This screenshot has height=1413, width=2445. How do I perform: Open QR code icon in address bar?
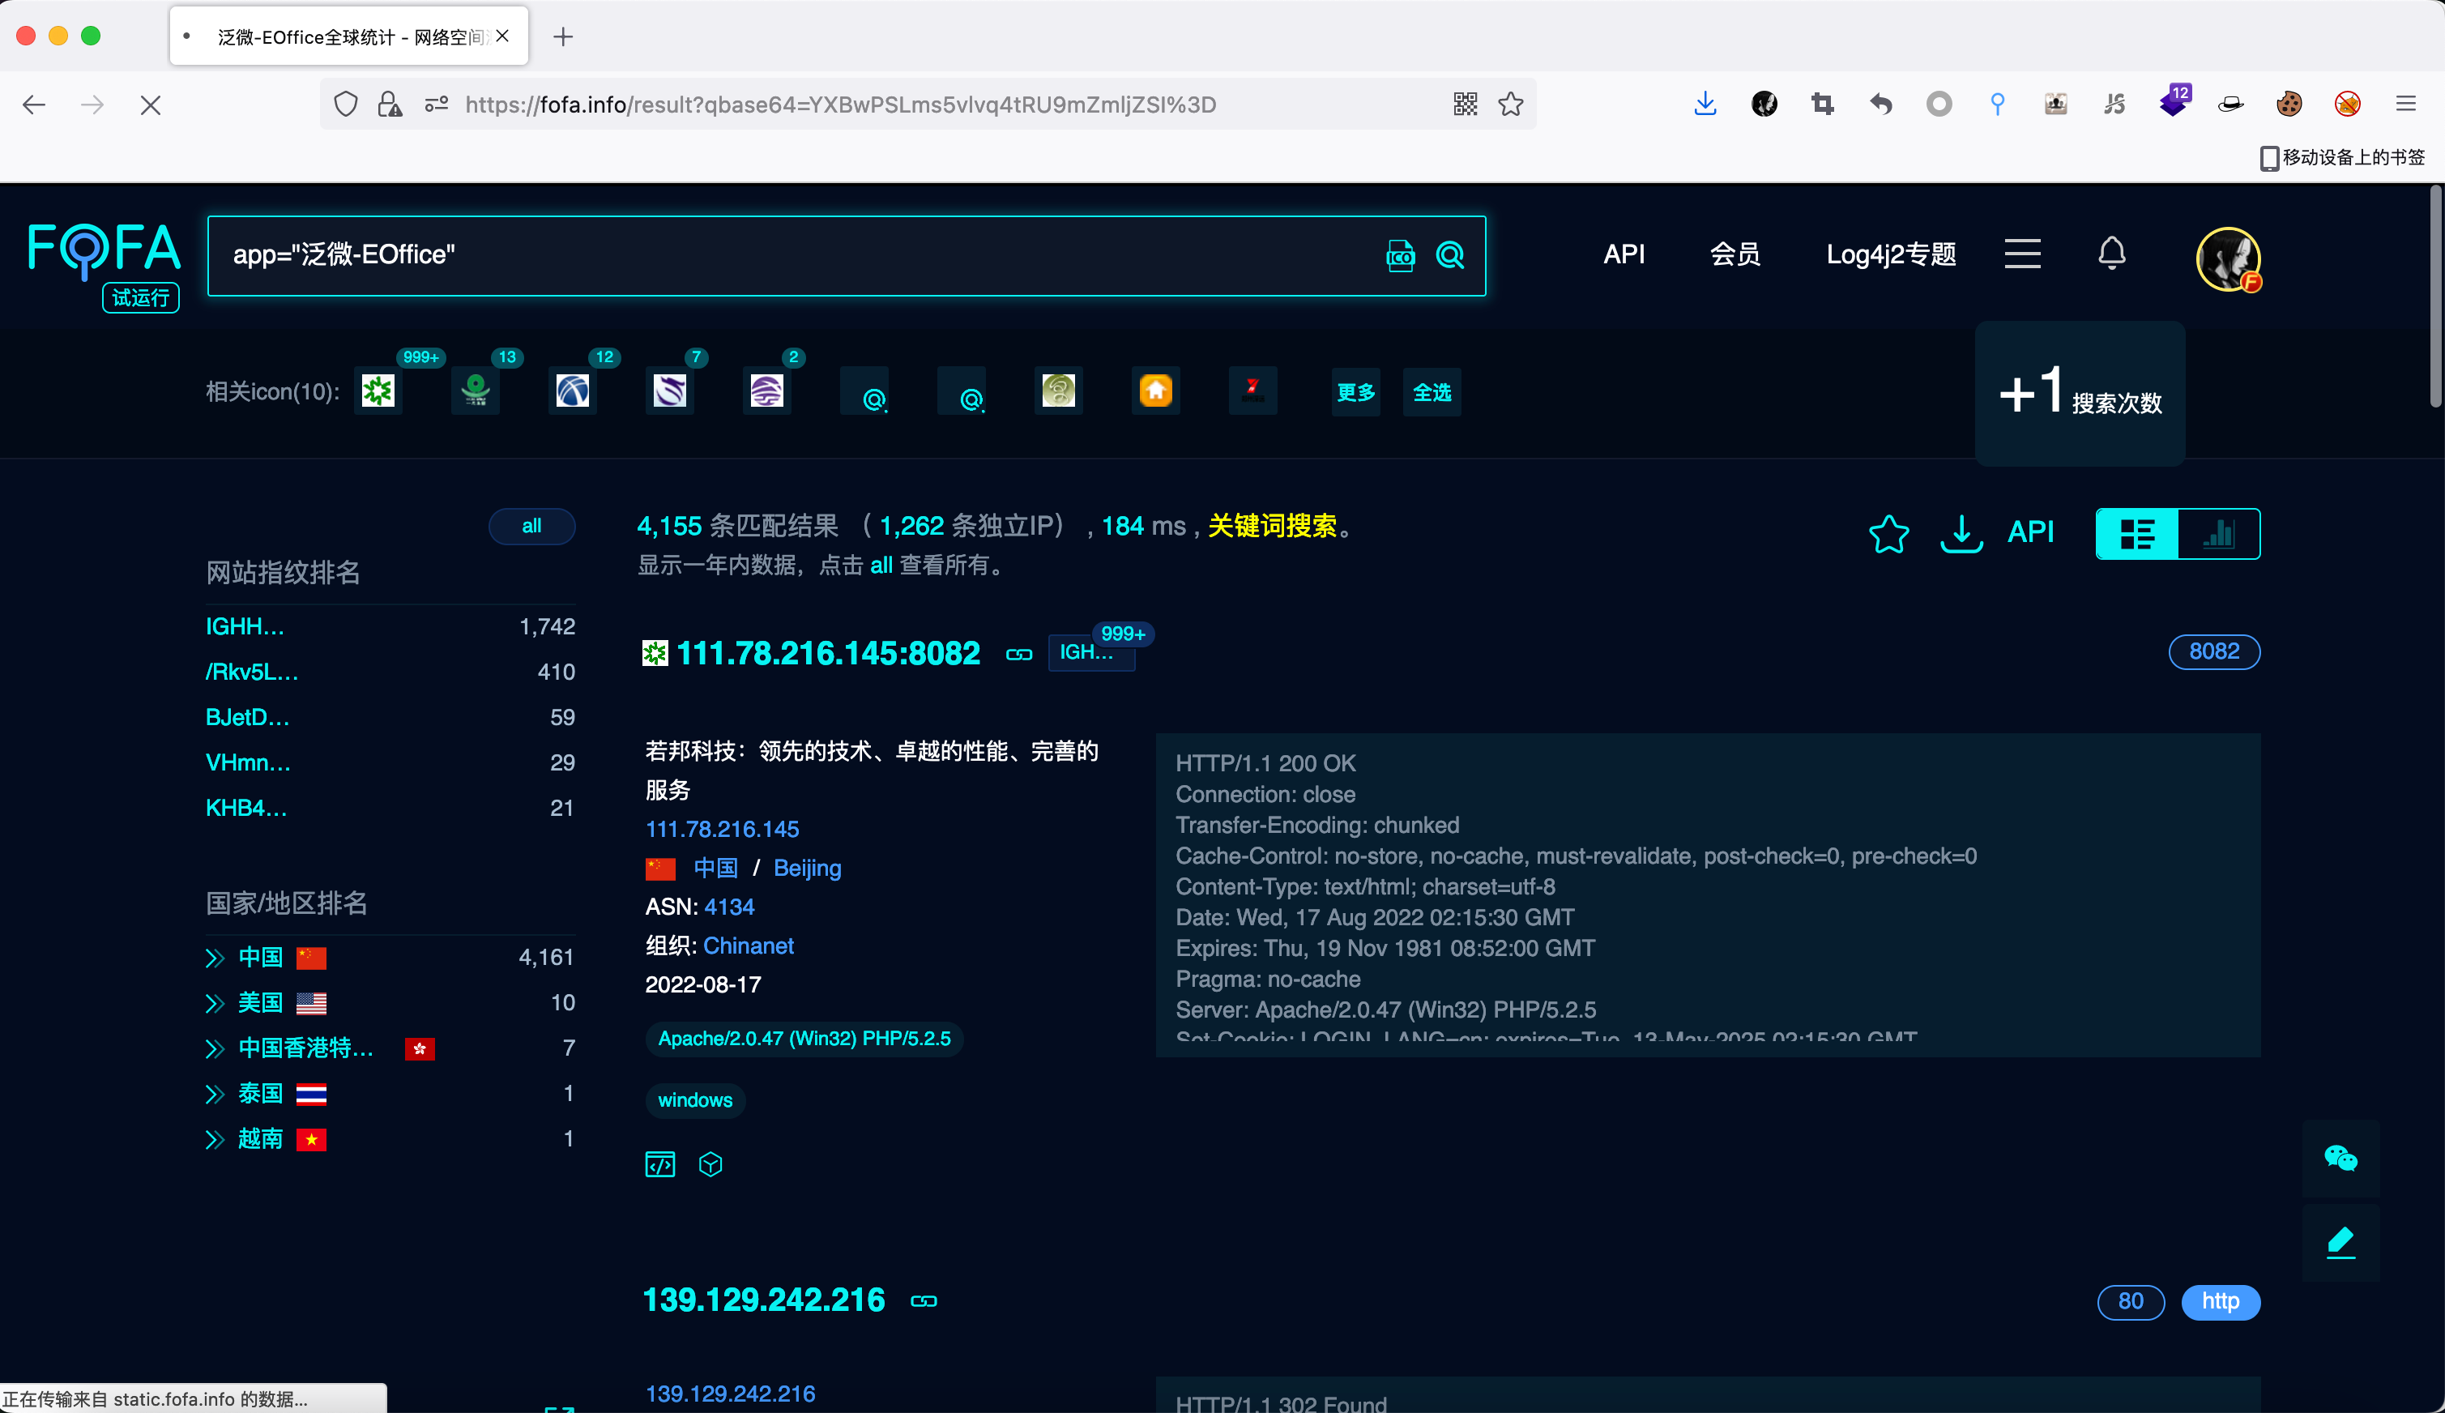[1465, 104]
